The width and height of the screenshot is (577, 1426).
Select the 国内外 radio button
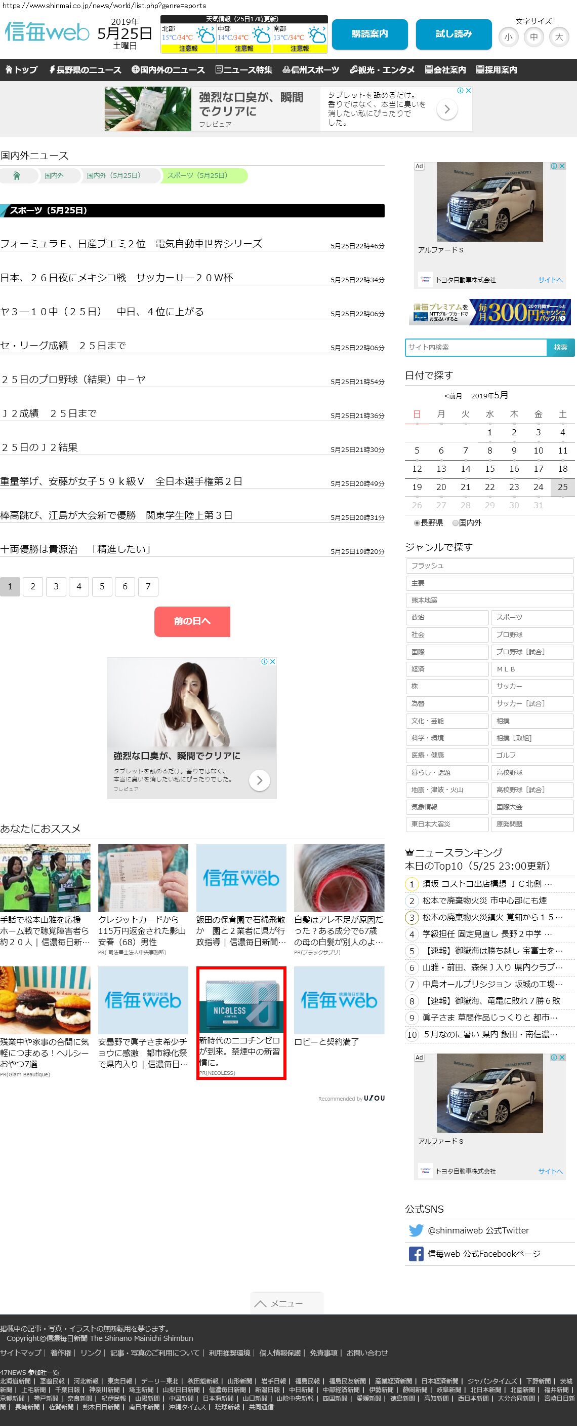[x=455, y=522]
